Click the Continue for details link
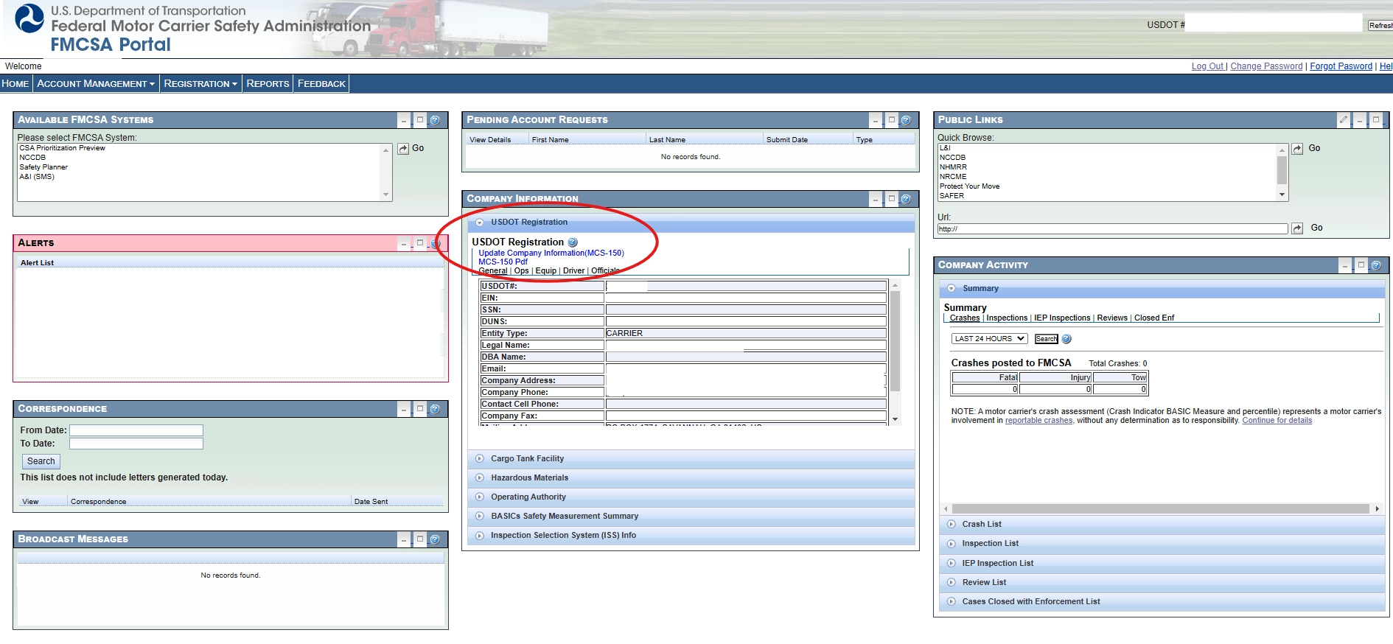The image size is (1393, 644). pos(1277,421)
